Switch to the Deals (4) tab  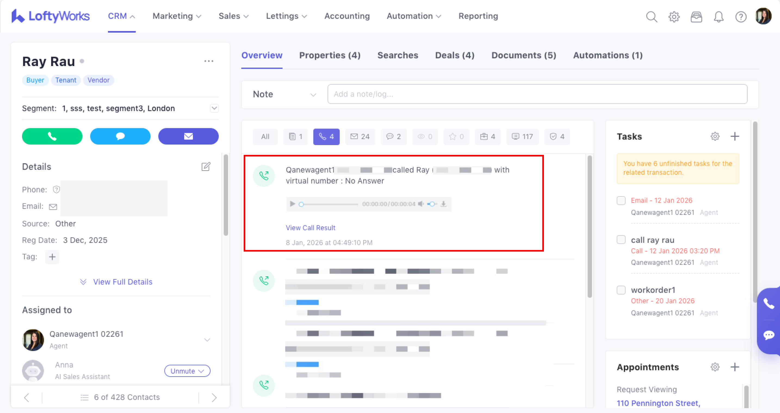coord(454,55)
